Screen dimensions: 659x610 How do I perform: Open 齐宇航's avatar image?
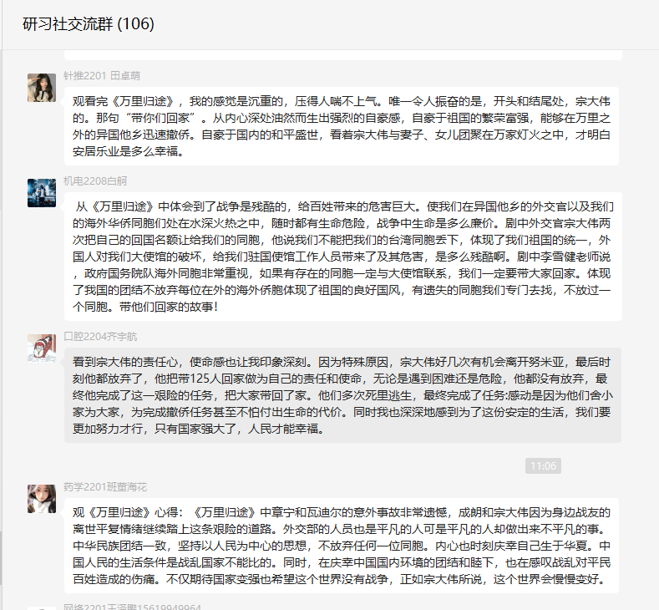(42, 348)
